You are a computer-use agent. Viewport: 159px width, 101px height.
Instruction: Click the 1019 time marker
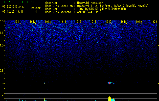139,21
